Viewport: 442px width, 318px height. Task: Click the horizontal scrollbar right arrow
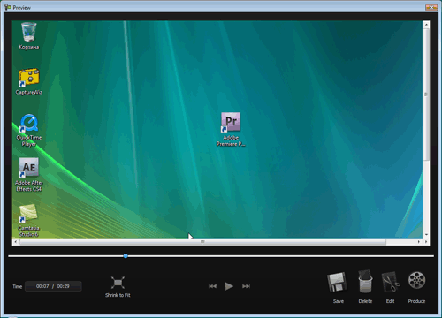418,242
